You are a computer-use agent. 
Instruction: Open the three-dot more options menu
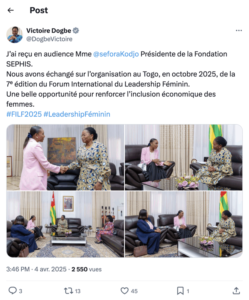pos(239,30)
